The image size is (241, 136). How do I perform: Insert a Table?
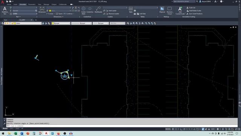pyautogui.click(x=131, y=10)
